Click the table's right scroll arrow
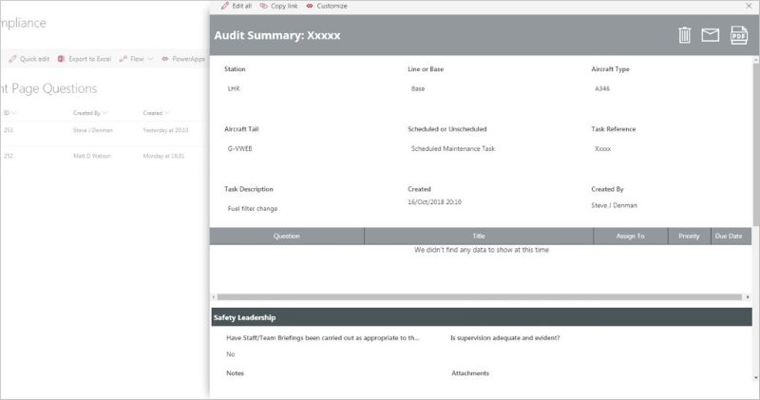The height and width of the screenshot is (400, 760). (x=748, y=297)
